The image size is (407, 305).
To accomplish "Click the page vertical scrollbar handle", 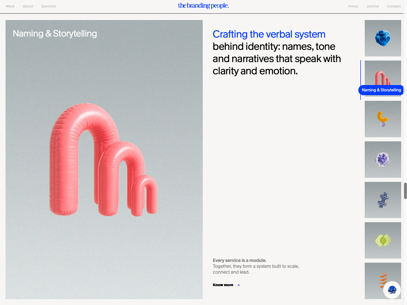I will 405,191.
